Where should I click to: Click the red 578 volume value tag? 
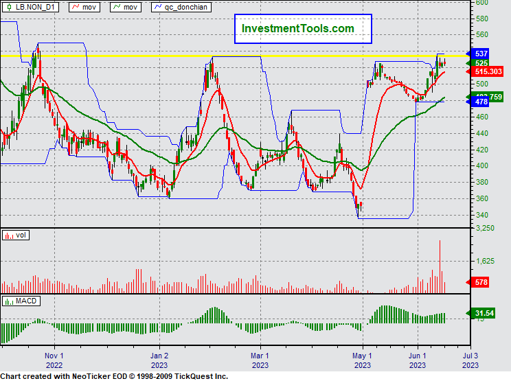click(478, 282)
